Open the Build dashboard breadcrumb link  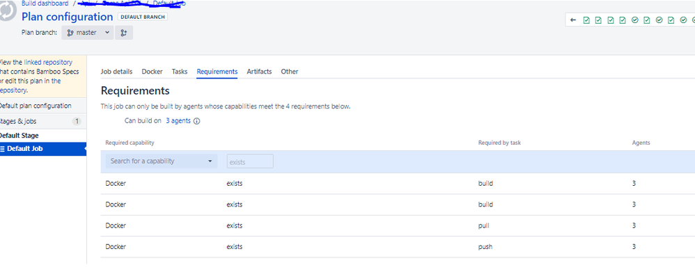pyautogui.click(x=45, y=3)
